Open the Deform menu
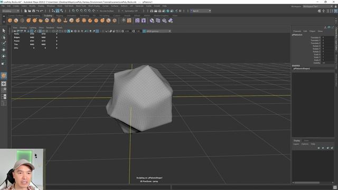This screenshot has width=338, height=190. point(124,6)
